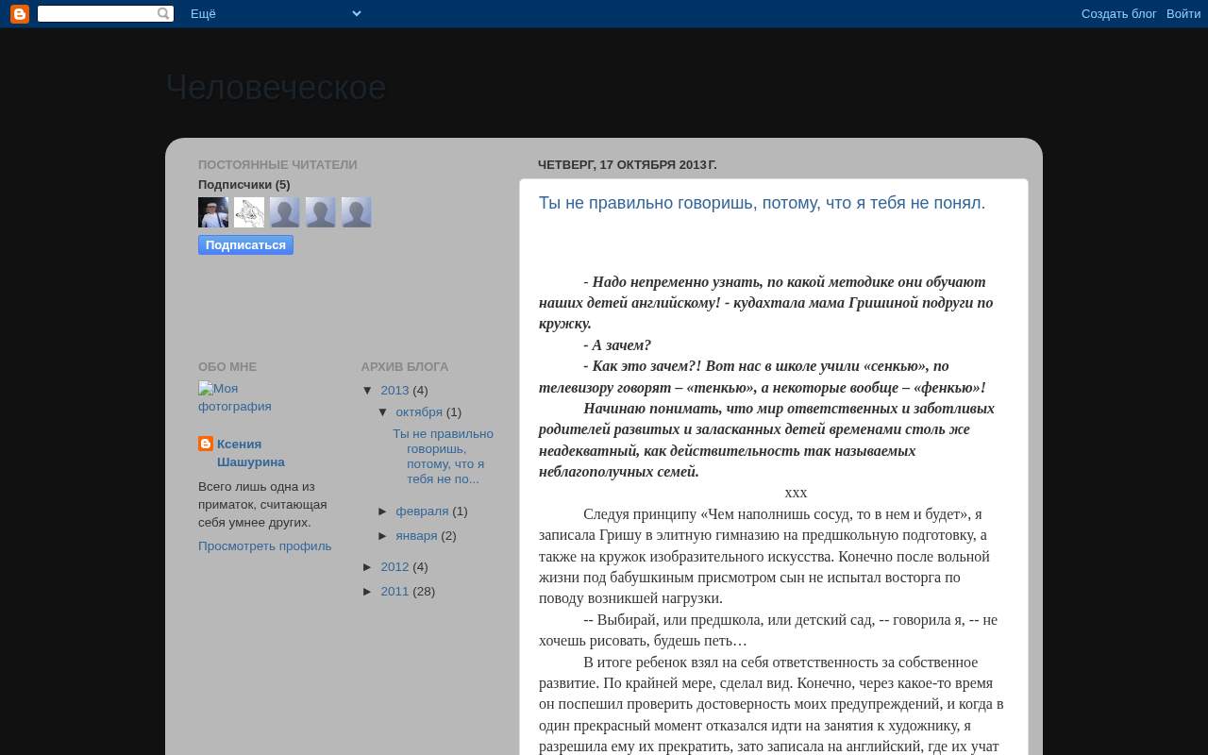Click the Подписаться follow button
1208x755 pixels.
(245, 245)
